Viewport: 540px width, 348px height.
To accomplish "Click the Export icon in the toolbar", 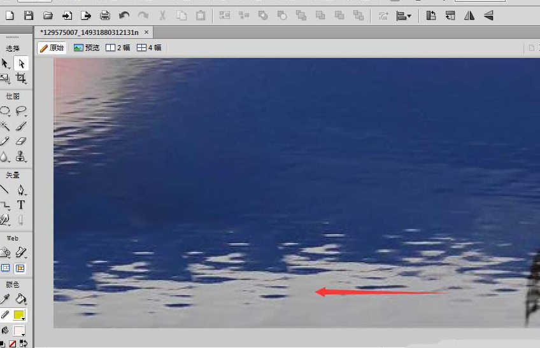I will click(x=86, y=15).
